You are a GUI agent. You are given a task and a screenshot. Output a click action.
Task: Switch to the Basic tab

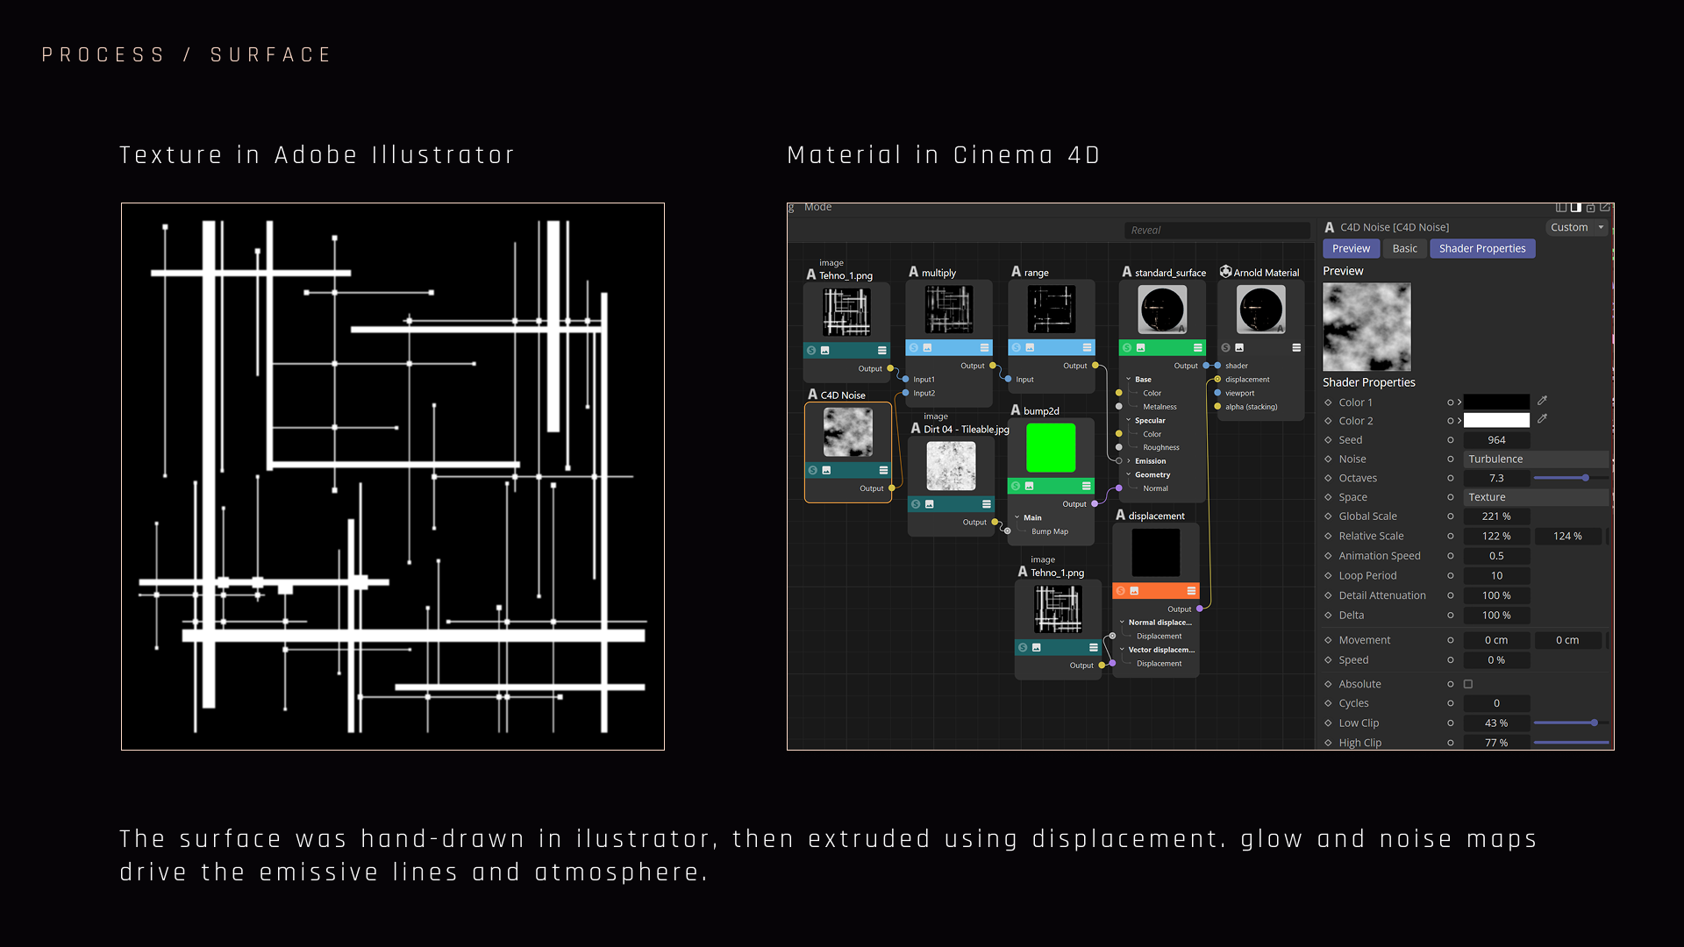click(x=1404, y=249)
